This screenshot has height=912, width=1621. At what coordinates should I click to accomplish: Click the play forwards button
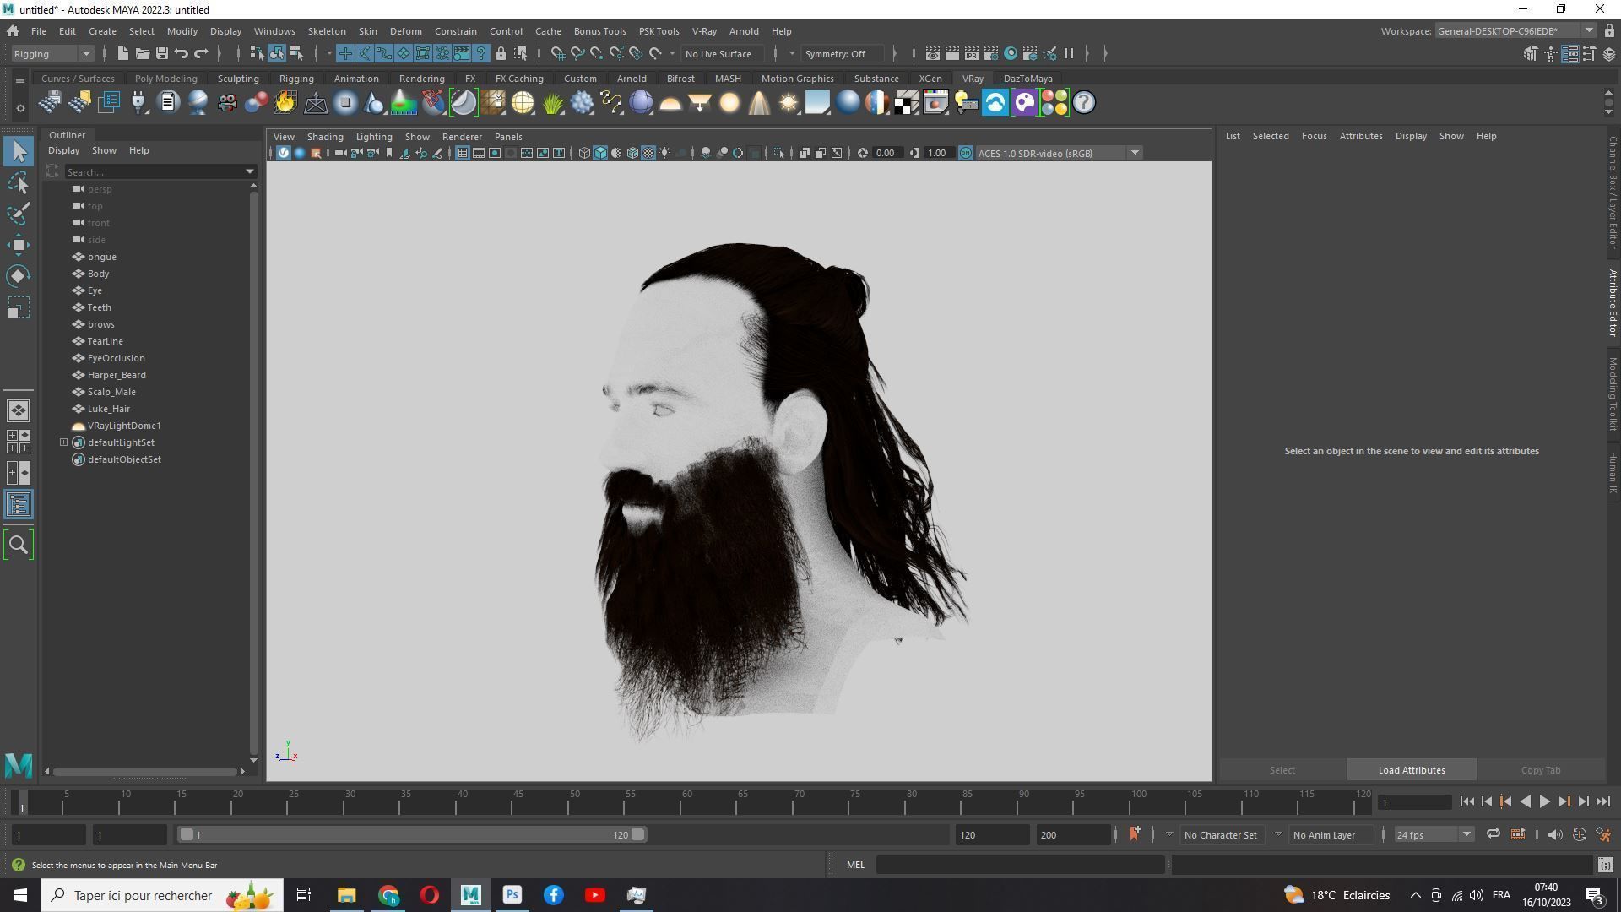click(x=1544, y=802)
